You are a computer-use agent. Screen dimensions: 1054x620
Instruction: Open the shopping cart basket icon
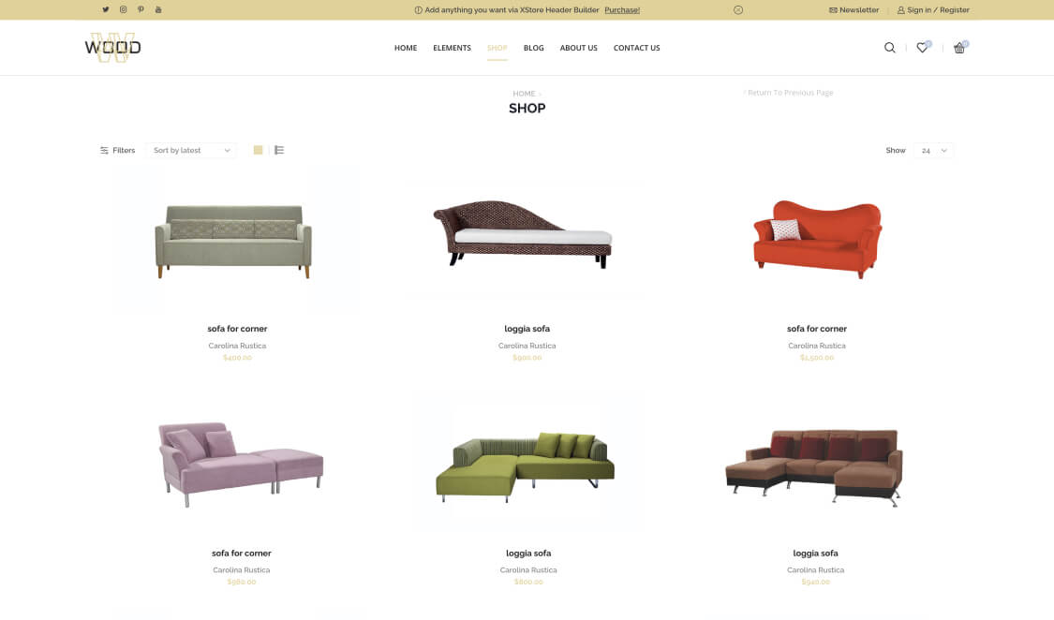[959, 48]
